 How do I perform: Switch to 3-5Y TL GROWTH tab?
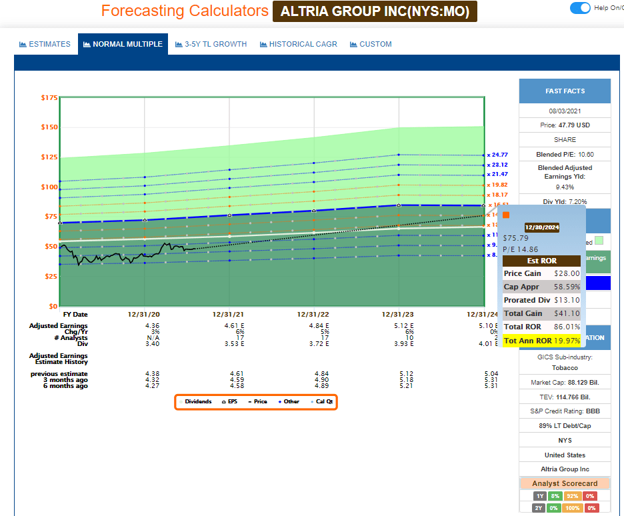211,44
